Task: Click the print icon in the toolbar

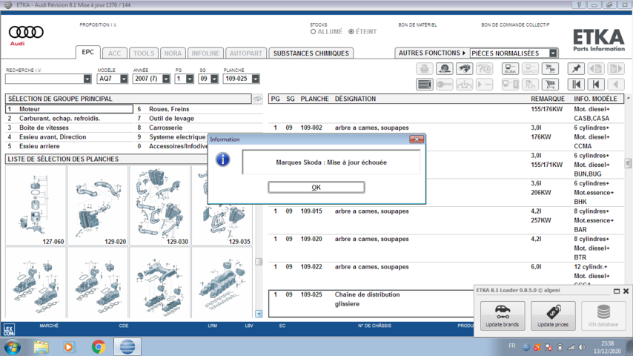Action: (x=424, y=69)
